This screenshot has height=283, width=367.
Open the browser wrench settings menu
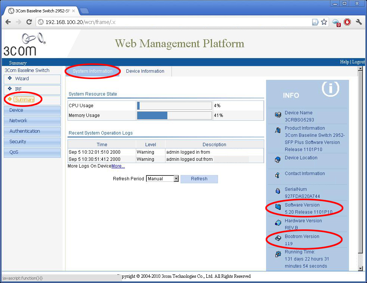(359, 22)
